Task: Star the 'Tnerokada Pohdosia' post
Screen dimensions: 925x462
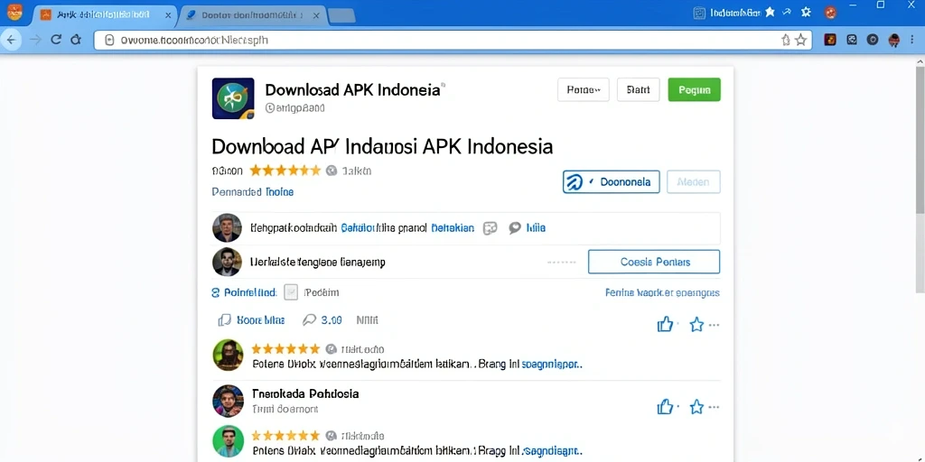Action: tap(696, 407)
